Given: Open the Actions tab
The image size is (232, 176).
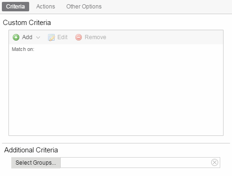Looking at the screenshot, I should 46,7.
